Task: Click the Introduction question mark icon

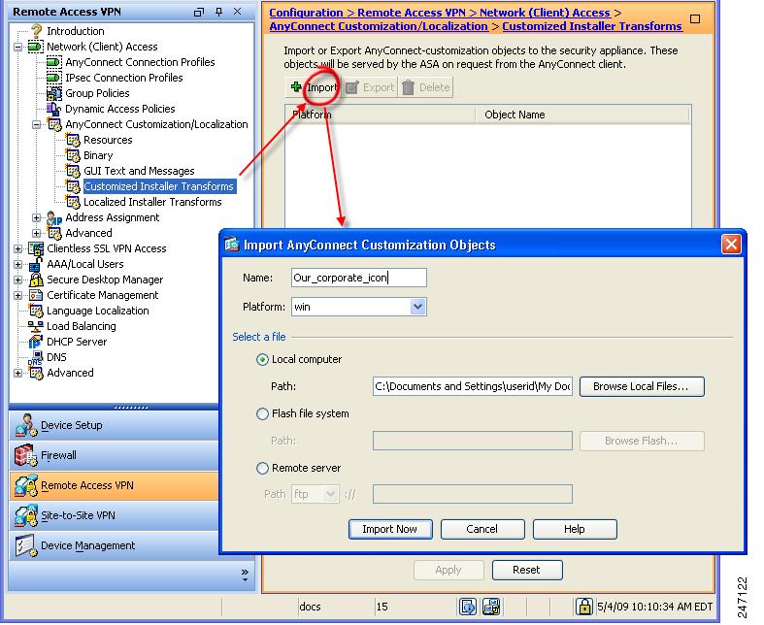Action: click(x=37, y=31)
